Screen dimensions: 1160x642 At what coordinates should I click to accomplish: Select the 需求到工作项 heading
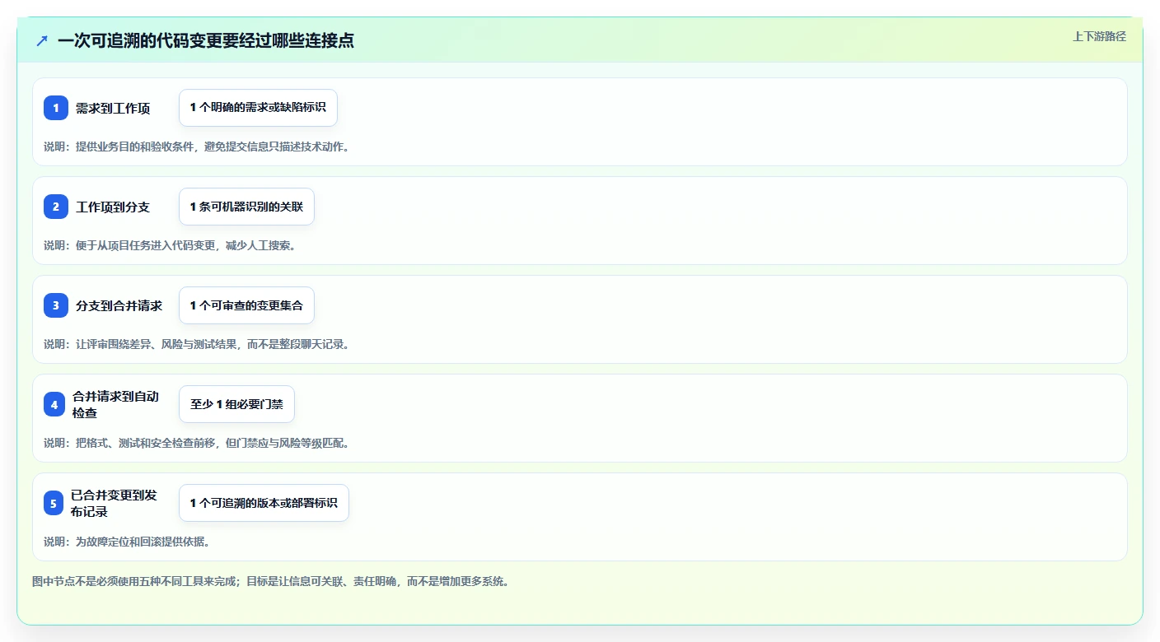pyautogui.click(x=113, y=108)
